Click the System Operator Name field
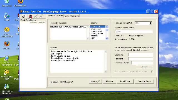The width and height of the screenshot is (178, 100). pos(133,31)
